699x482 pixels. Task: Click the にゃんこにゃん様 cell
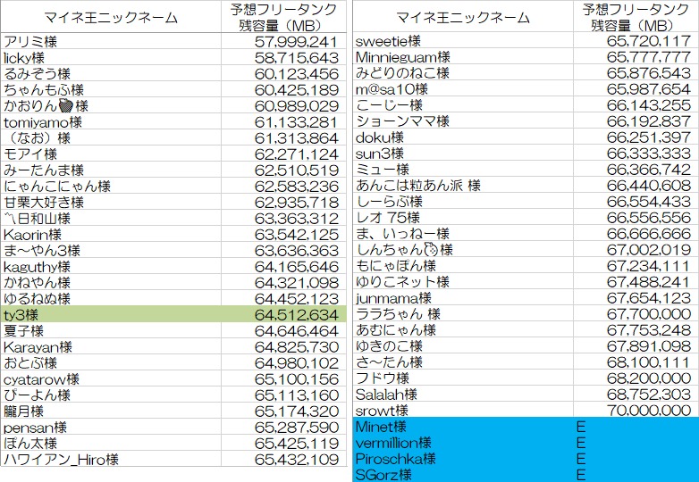pyautogui.click(x=111, y=186)
